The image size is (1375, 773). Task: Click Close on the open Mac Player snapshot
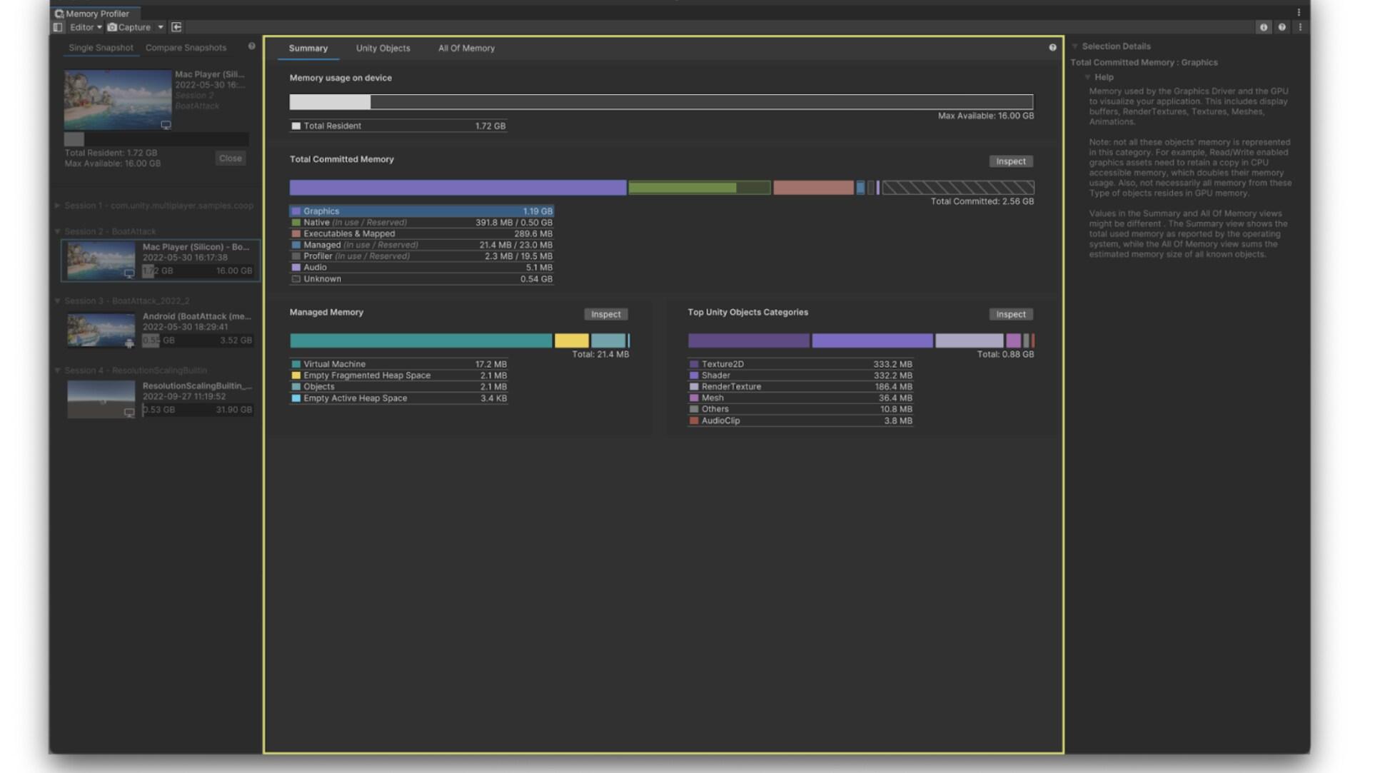tap(230, 158)
